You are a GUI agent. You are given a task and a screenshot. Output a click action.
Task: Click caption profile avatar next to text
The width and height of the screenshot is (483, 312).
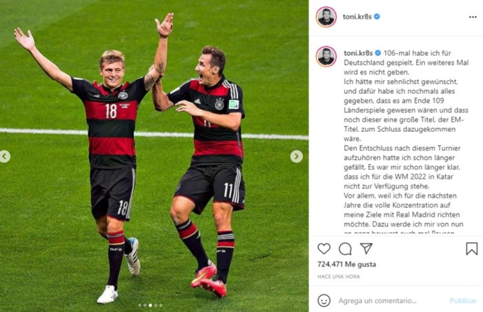tap(326, 57)
